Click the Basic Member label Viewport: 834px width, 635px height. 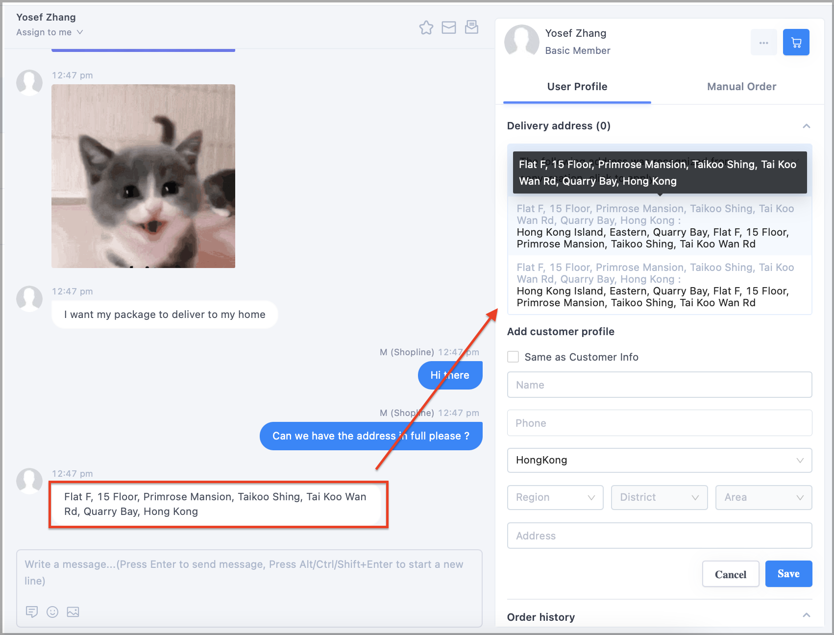click(x=578, y=50)
